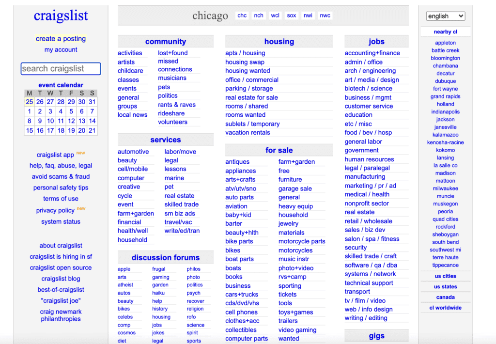Open craigslist is hiring in sf
496x344 pixels.
point(61,257)
